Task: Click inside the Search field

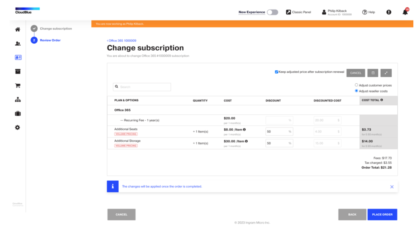Action: tap(142, 87)
